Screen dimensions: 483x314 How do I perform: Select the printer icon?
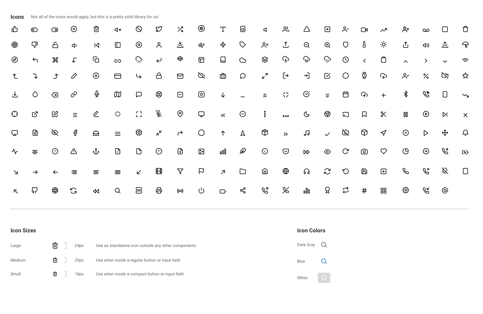[159, 190]
